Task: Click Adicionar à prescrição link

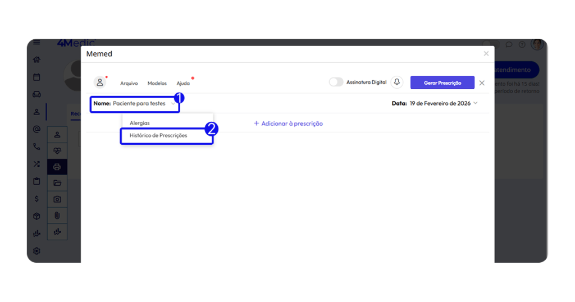Action: tap(288, 123)
